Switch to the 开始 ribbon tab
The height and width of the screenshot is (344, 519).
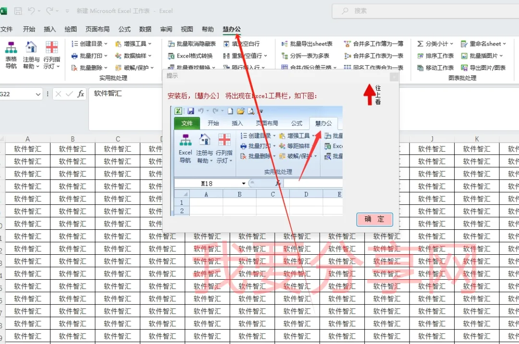[29, 29]
